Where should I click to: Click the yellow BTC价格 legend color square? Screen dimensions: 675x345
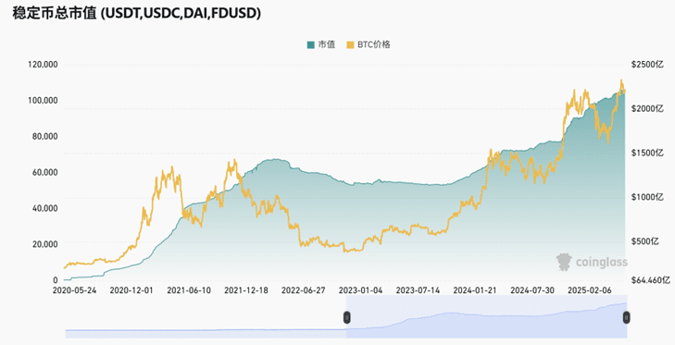[x=350, y=44]
